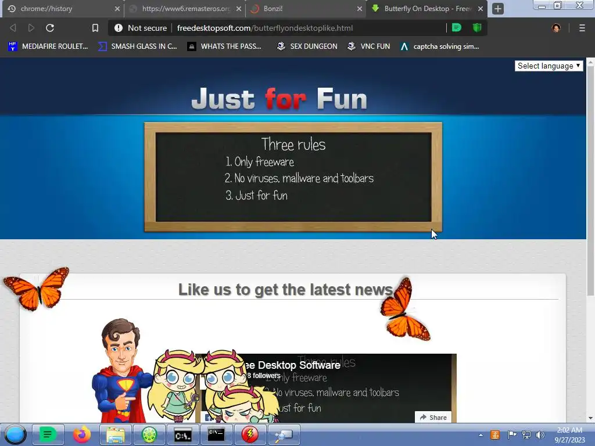Open the user profile avatar icon
Viewport: 595px width, 446px height.
pyautogui.click(x=556, y=28)
